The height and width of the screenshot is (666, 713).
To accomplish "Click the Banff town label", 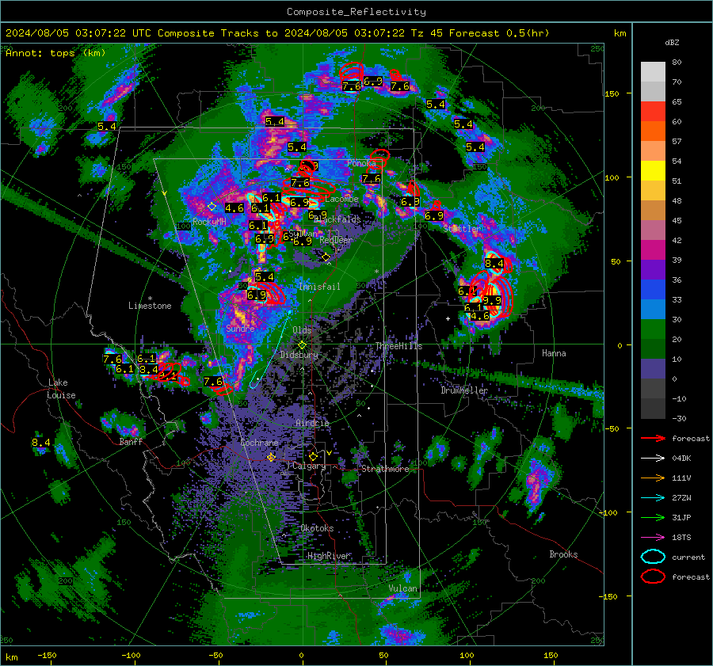I will pos(131,442).
